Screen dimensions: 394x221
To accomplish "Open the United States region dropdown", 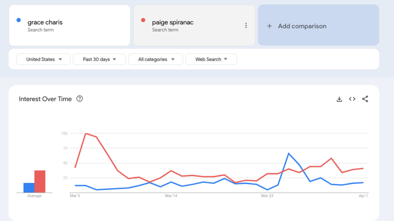I will (44, 59).
